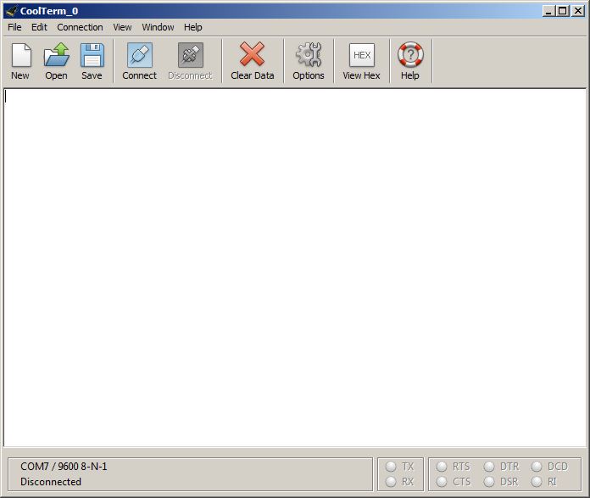Image resolution: width=590 pixels, height=498 pixels.
Task: Connect to the serial port
Action: [x=139, y=56]
